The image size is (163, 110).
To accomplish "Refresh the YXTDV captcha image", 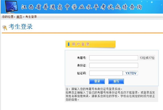I will pyautogui.click(x=130, y=73).
